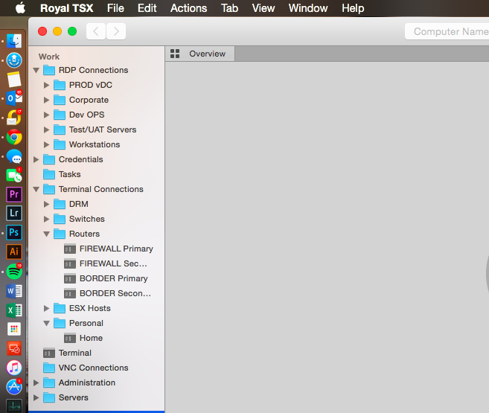Screen dimensions: 489x413
Task: Open Microsoft Excel from the dock
Action: (14, 310)
